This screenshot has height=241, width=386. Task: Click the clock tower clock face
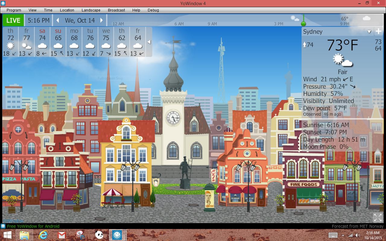click(173, 117)
